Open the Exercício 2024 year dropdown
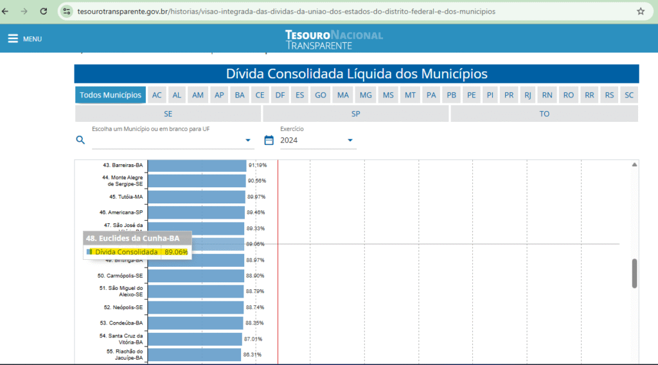The image size is (658, 365). [350, 140]
